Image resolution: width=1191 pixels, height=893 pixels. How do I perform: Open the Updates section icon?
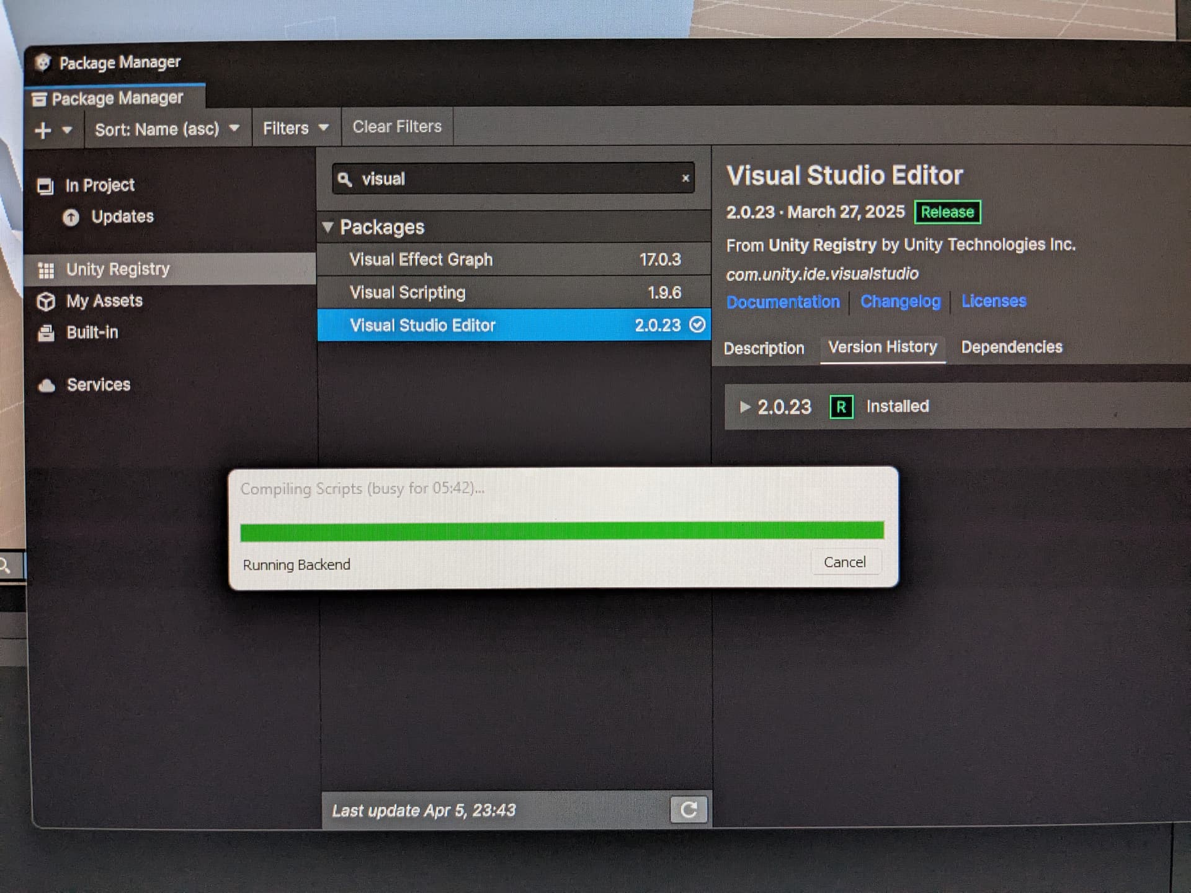(71, 217)
